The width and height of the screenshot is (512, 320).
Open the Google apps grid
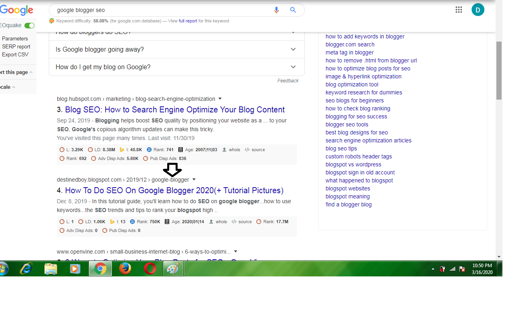459,10
